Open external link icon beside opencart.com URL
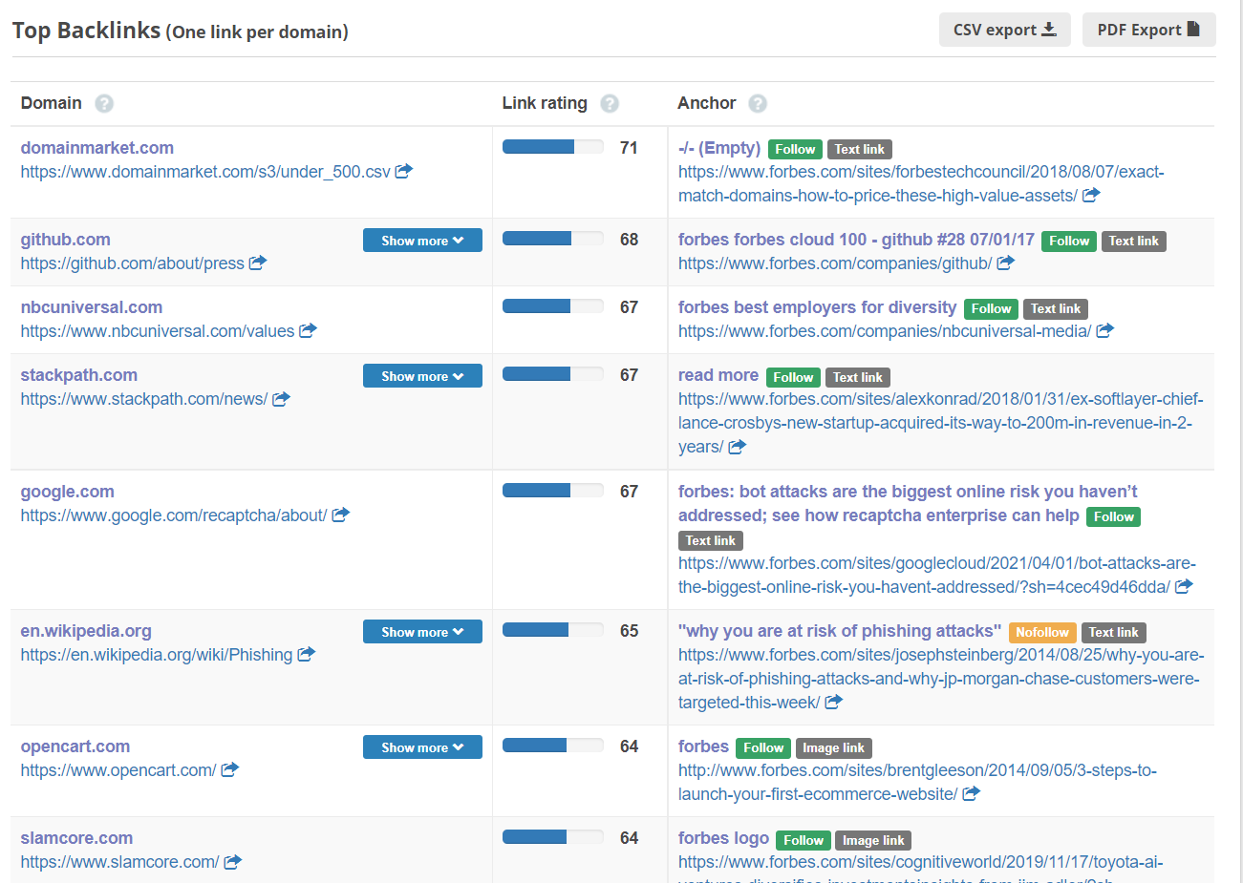The width and height of the screenshot is (1243, 883). 229,769
